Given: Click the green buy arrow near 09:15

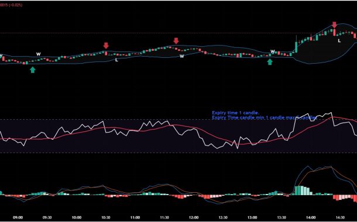Looking at the screenshot, I should pyautogui.click(x=33, y=70).
